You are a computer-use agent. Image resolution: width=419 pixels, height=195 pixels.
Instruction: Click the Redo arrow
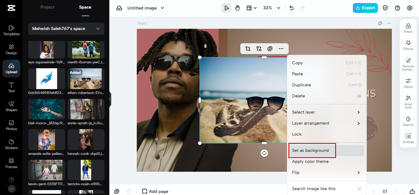click(x=302, y=8)
